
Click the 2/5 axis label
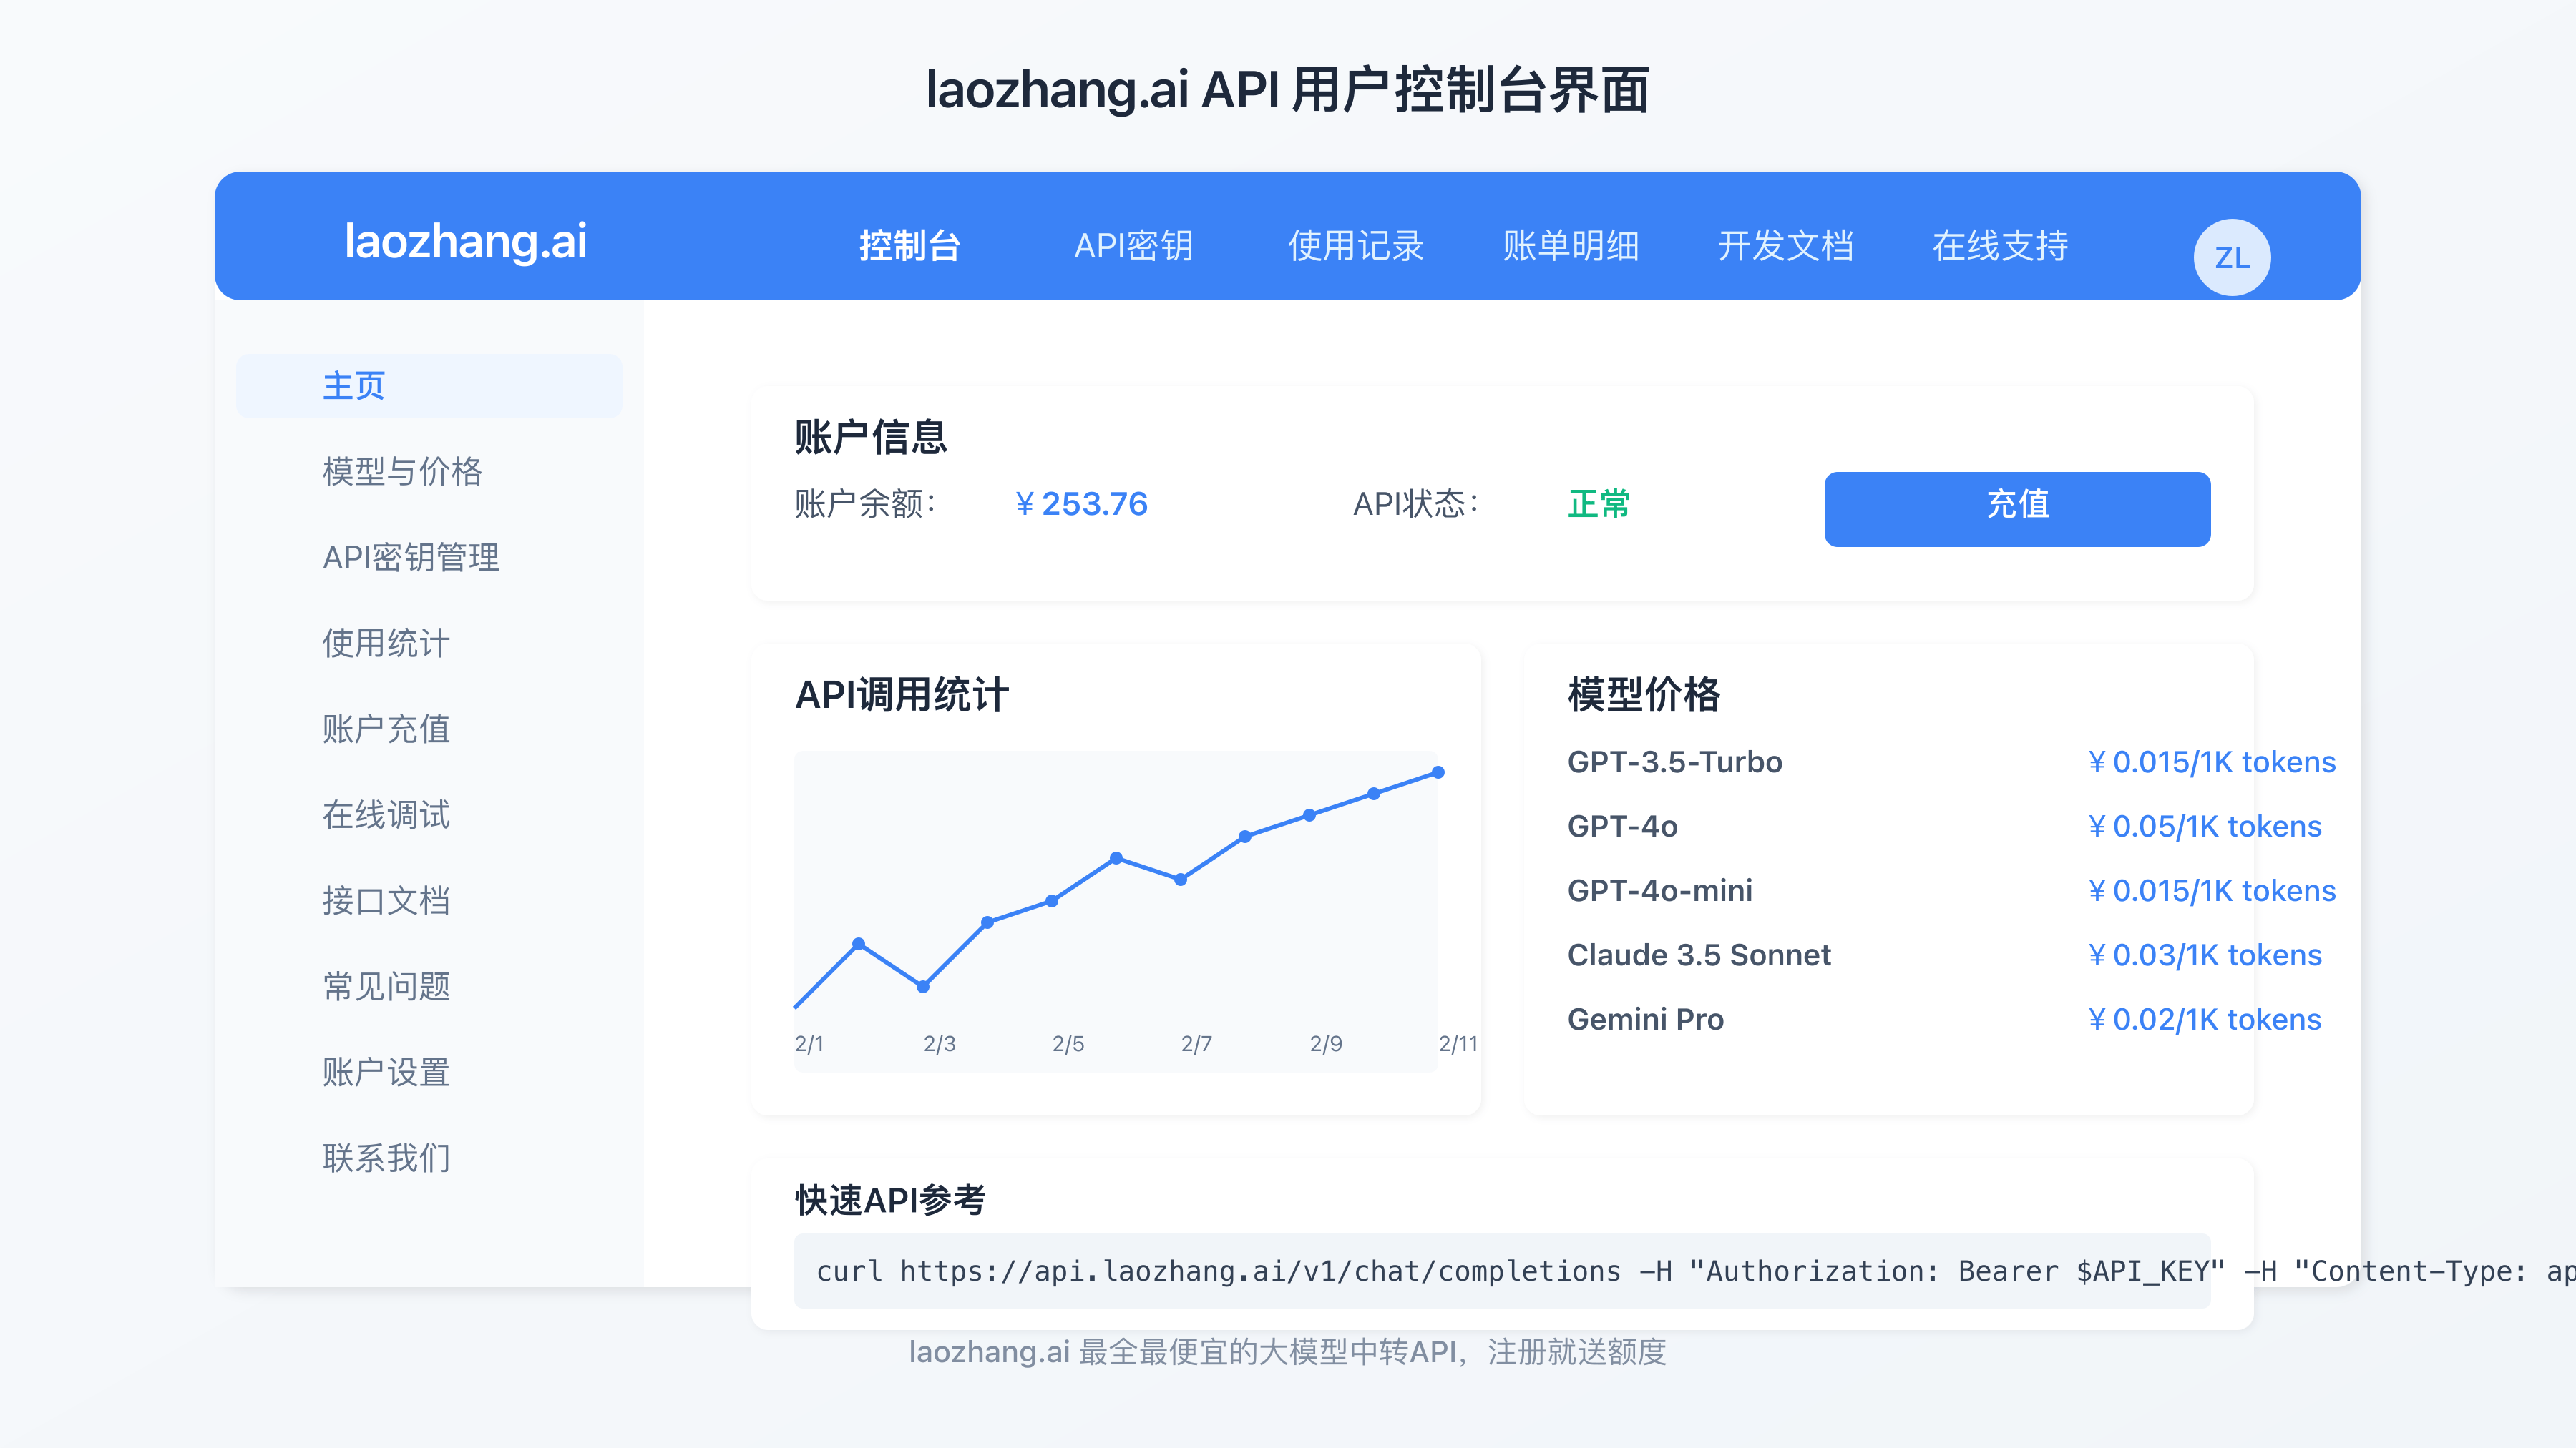click(x=1068, y=1044)
